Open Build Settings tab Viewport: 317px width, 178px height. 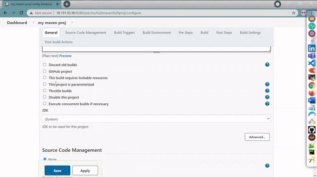250,33
